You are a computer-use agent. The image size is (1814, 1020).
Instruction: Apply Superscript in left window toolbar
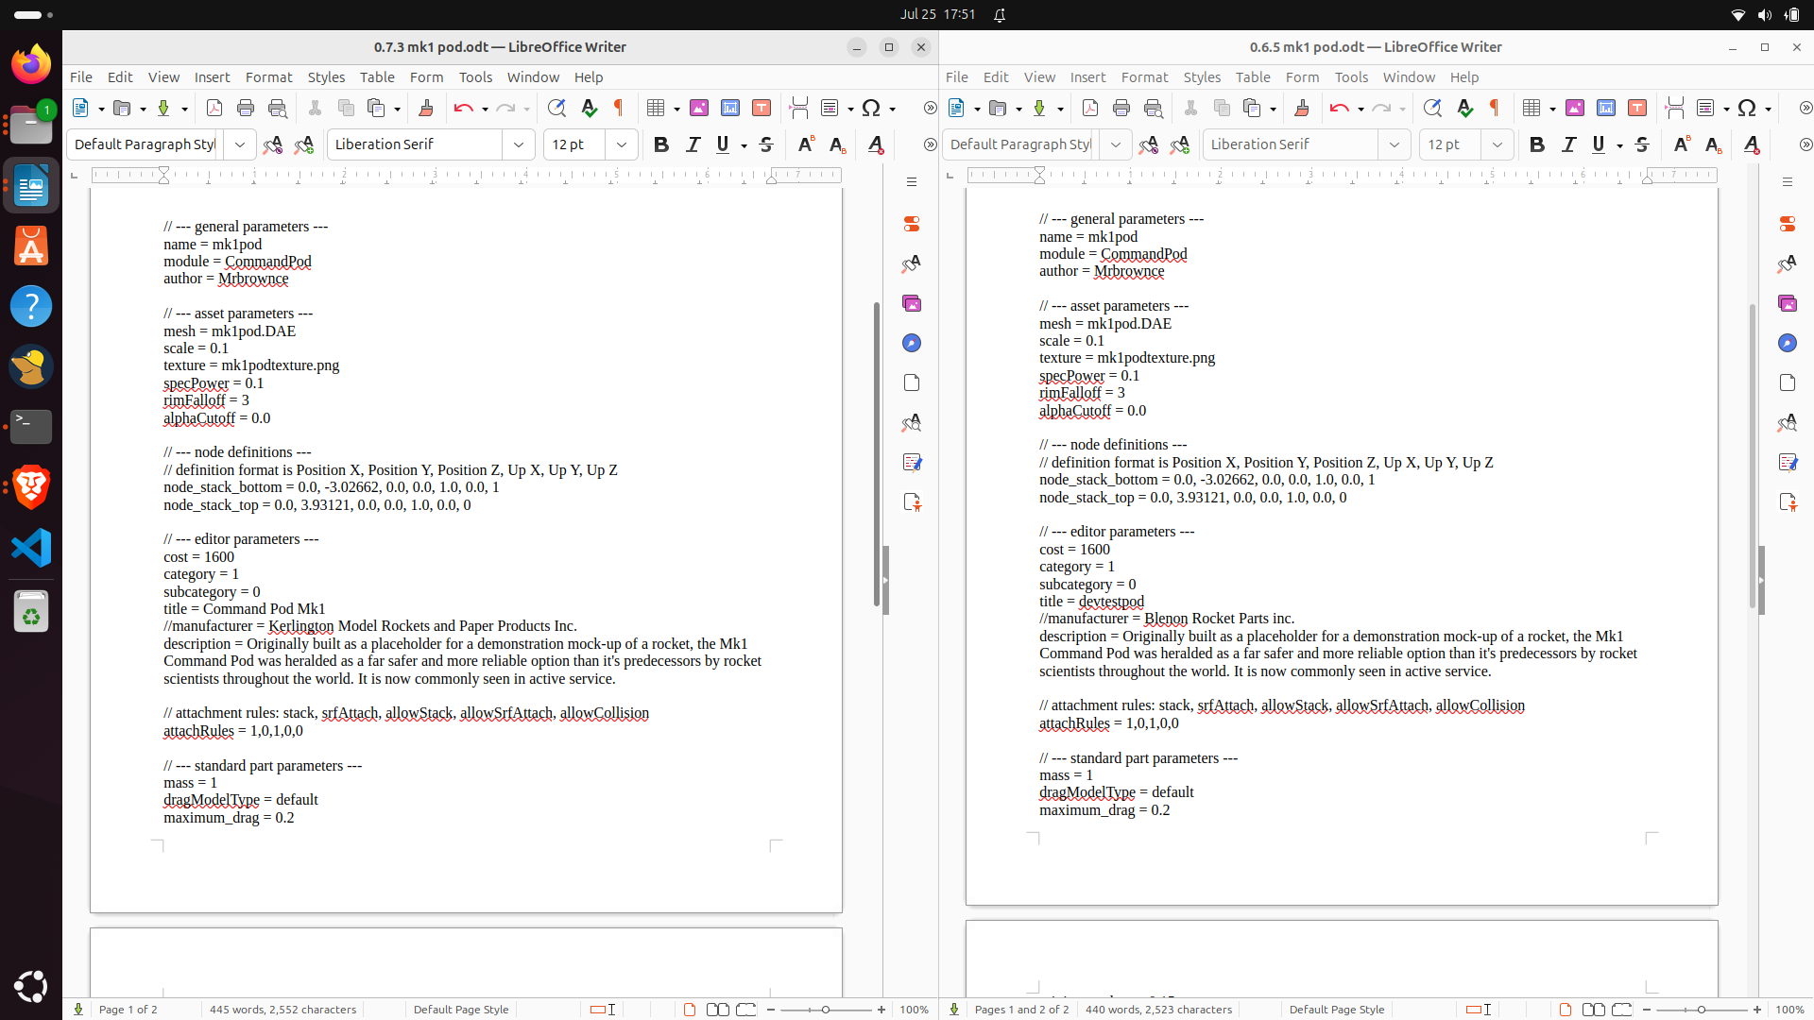point(806,144)
